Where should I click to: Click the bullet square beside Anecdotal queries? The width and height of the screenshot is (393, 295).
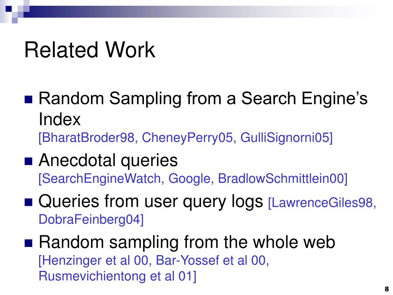tap(28, 161)
